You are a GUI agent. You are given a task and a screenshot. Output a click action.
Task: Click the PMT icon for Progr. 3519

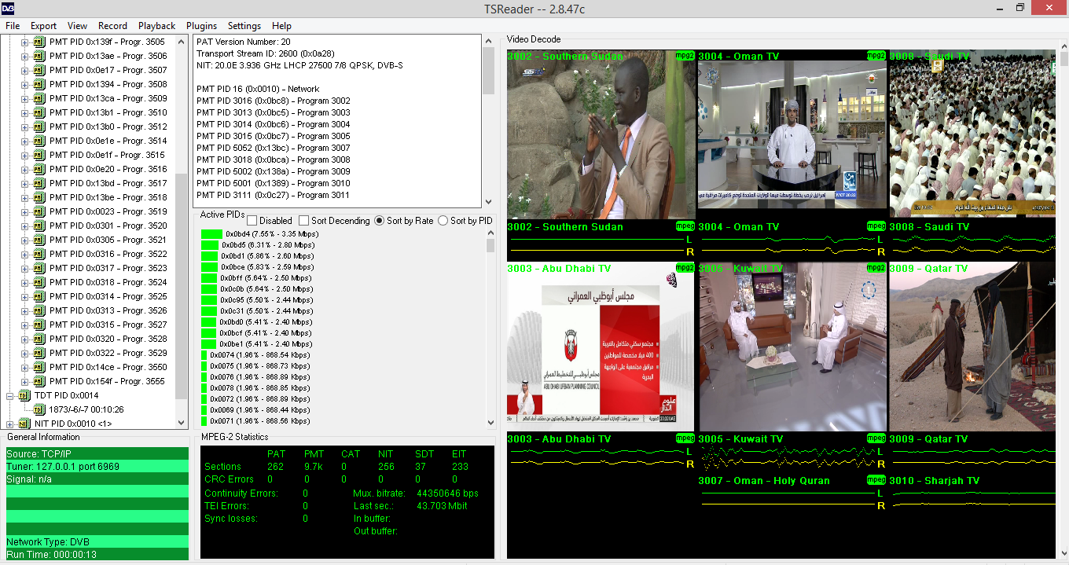pyautogui.click(x=39, y=212)
